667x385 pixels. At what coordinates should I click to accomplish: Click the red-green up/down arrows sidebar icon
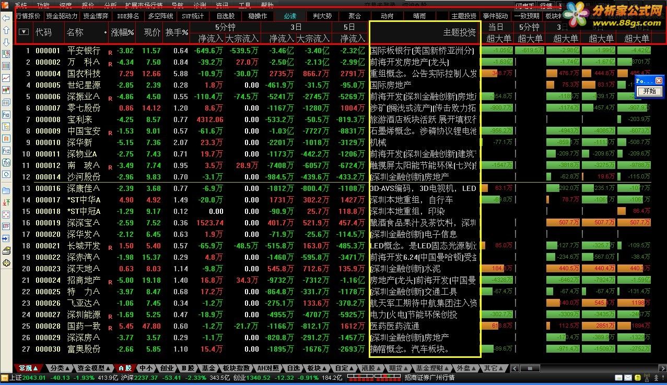(6, 202)
